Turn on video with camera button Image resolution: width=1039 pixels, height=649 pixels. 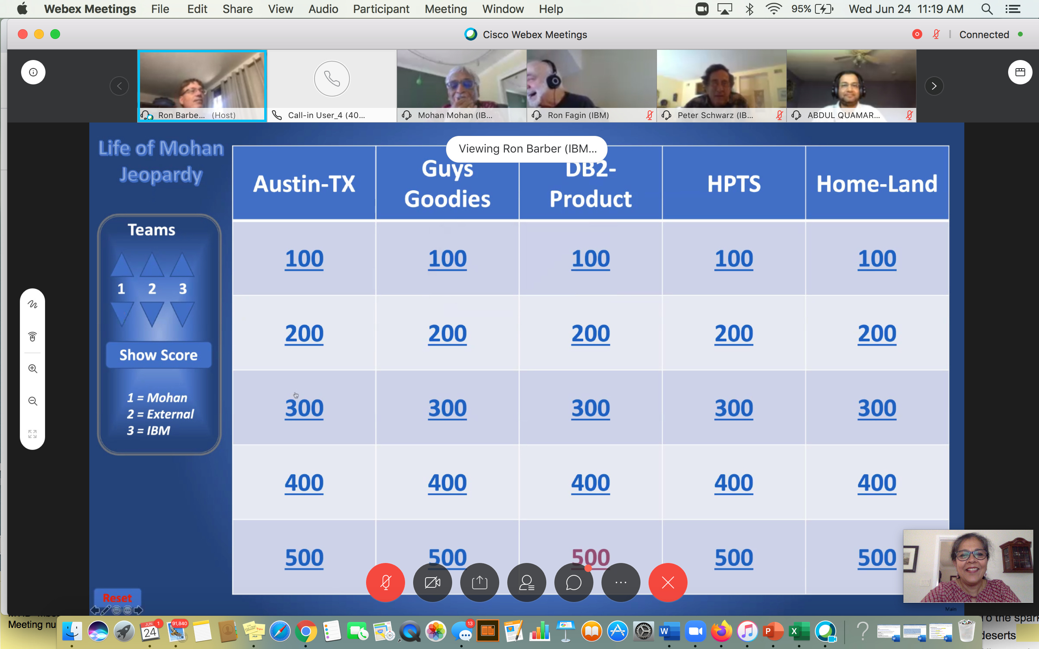[432, 582]
